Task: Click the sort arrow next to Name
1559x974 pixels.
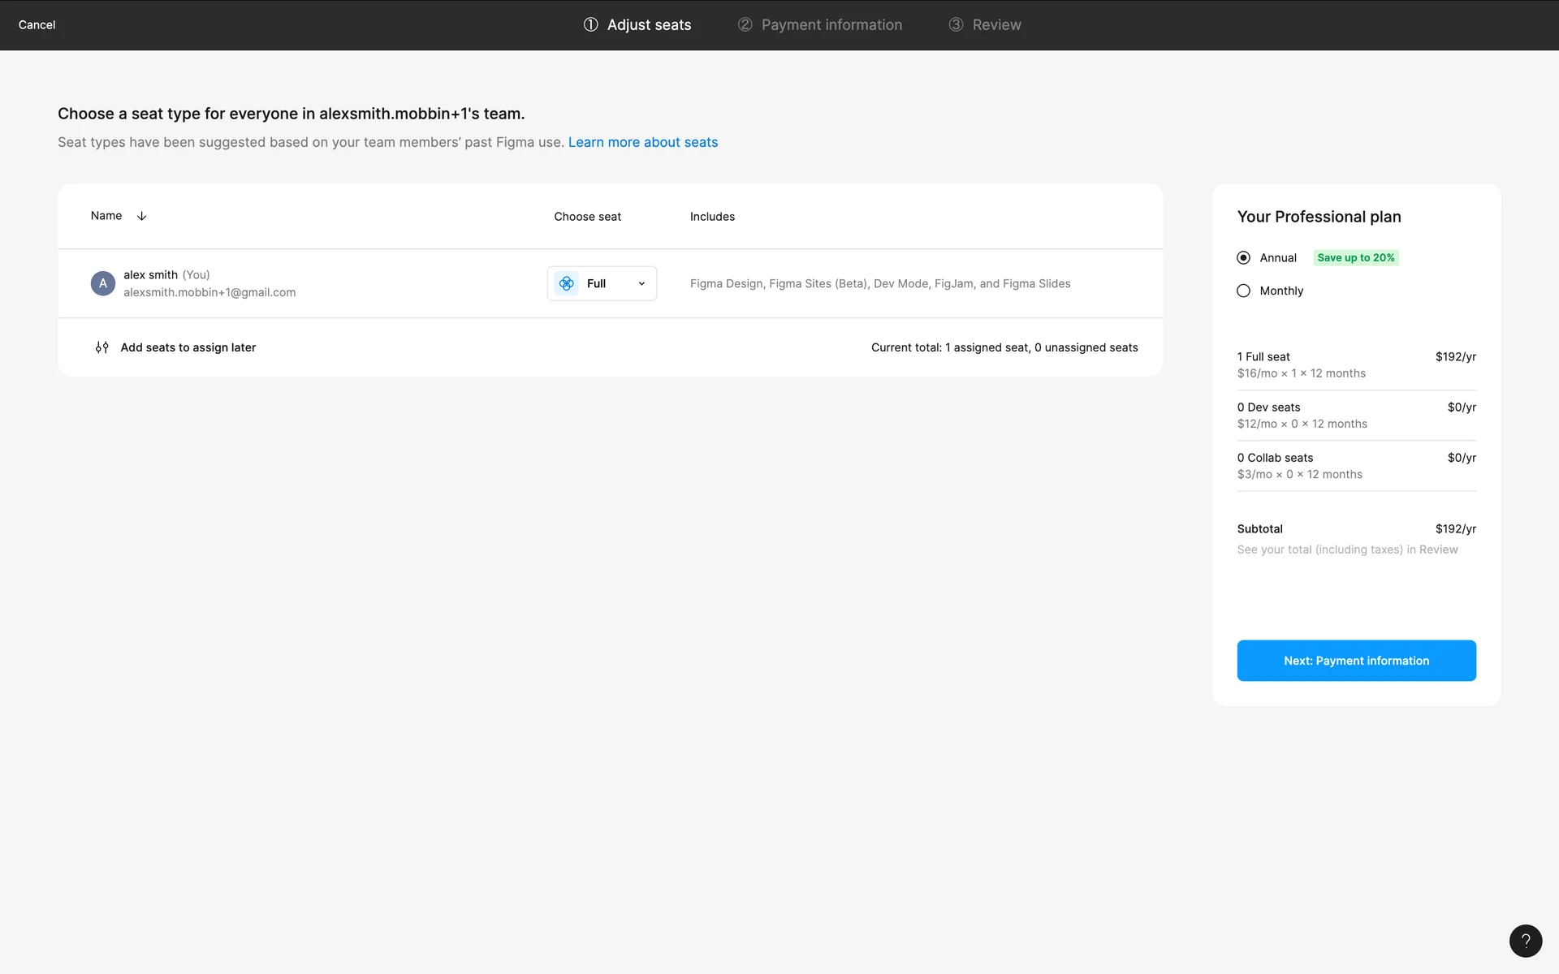Action: pos(141,216)
